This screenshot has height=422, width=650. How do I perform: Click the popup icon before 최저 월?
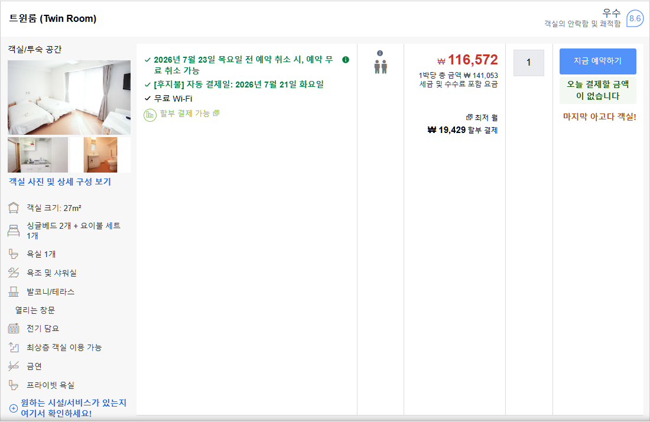point(469,117)
